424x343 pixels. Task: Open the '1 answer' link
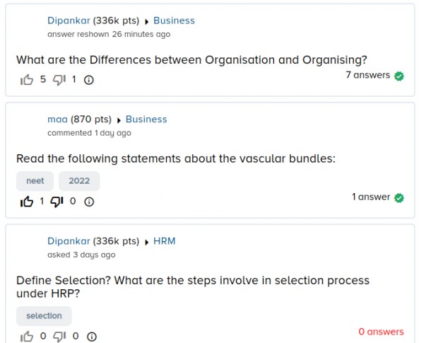[x=371, y=197]
